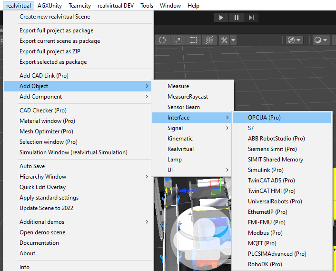Screen dimensions: 336x271
Task: Click Create new realvirtual Scene
Action: (55, 17)
